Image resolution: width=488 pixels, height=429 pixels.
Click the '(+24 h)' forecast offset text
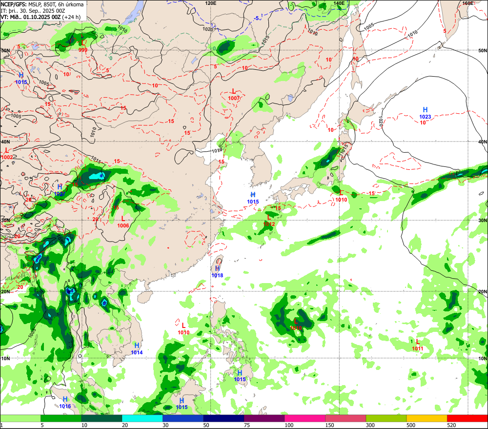click(x=71, y=17)
